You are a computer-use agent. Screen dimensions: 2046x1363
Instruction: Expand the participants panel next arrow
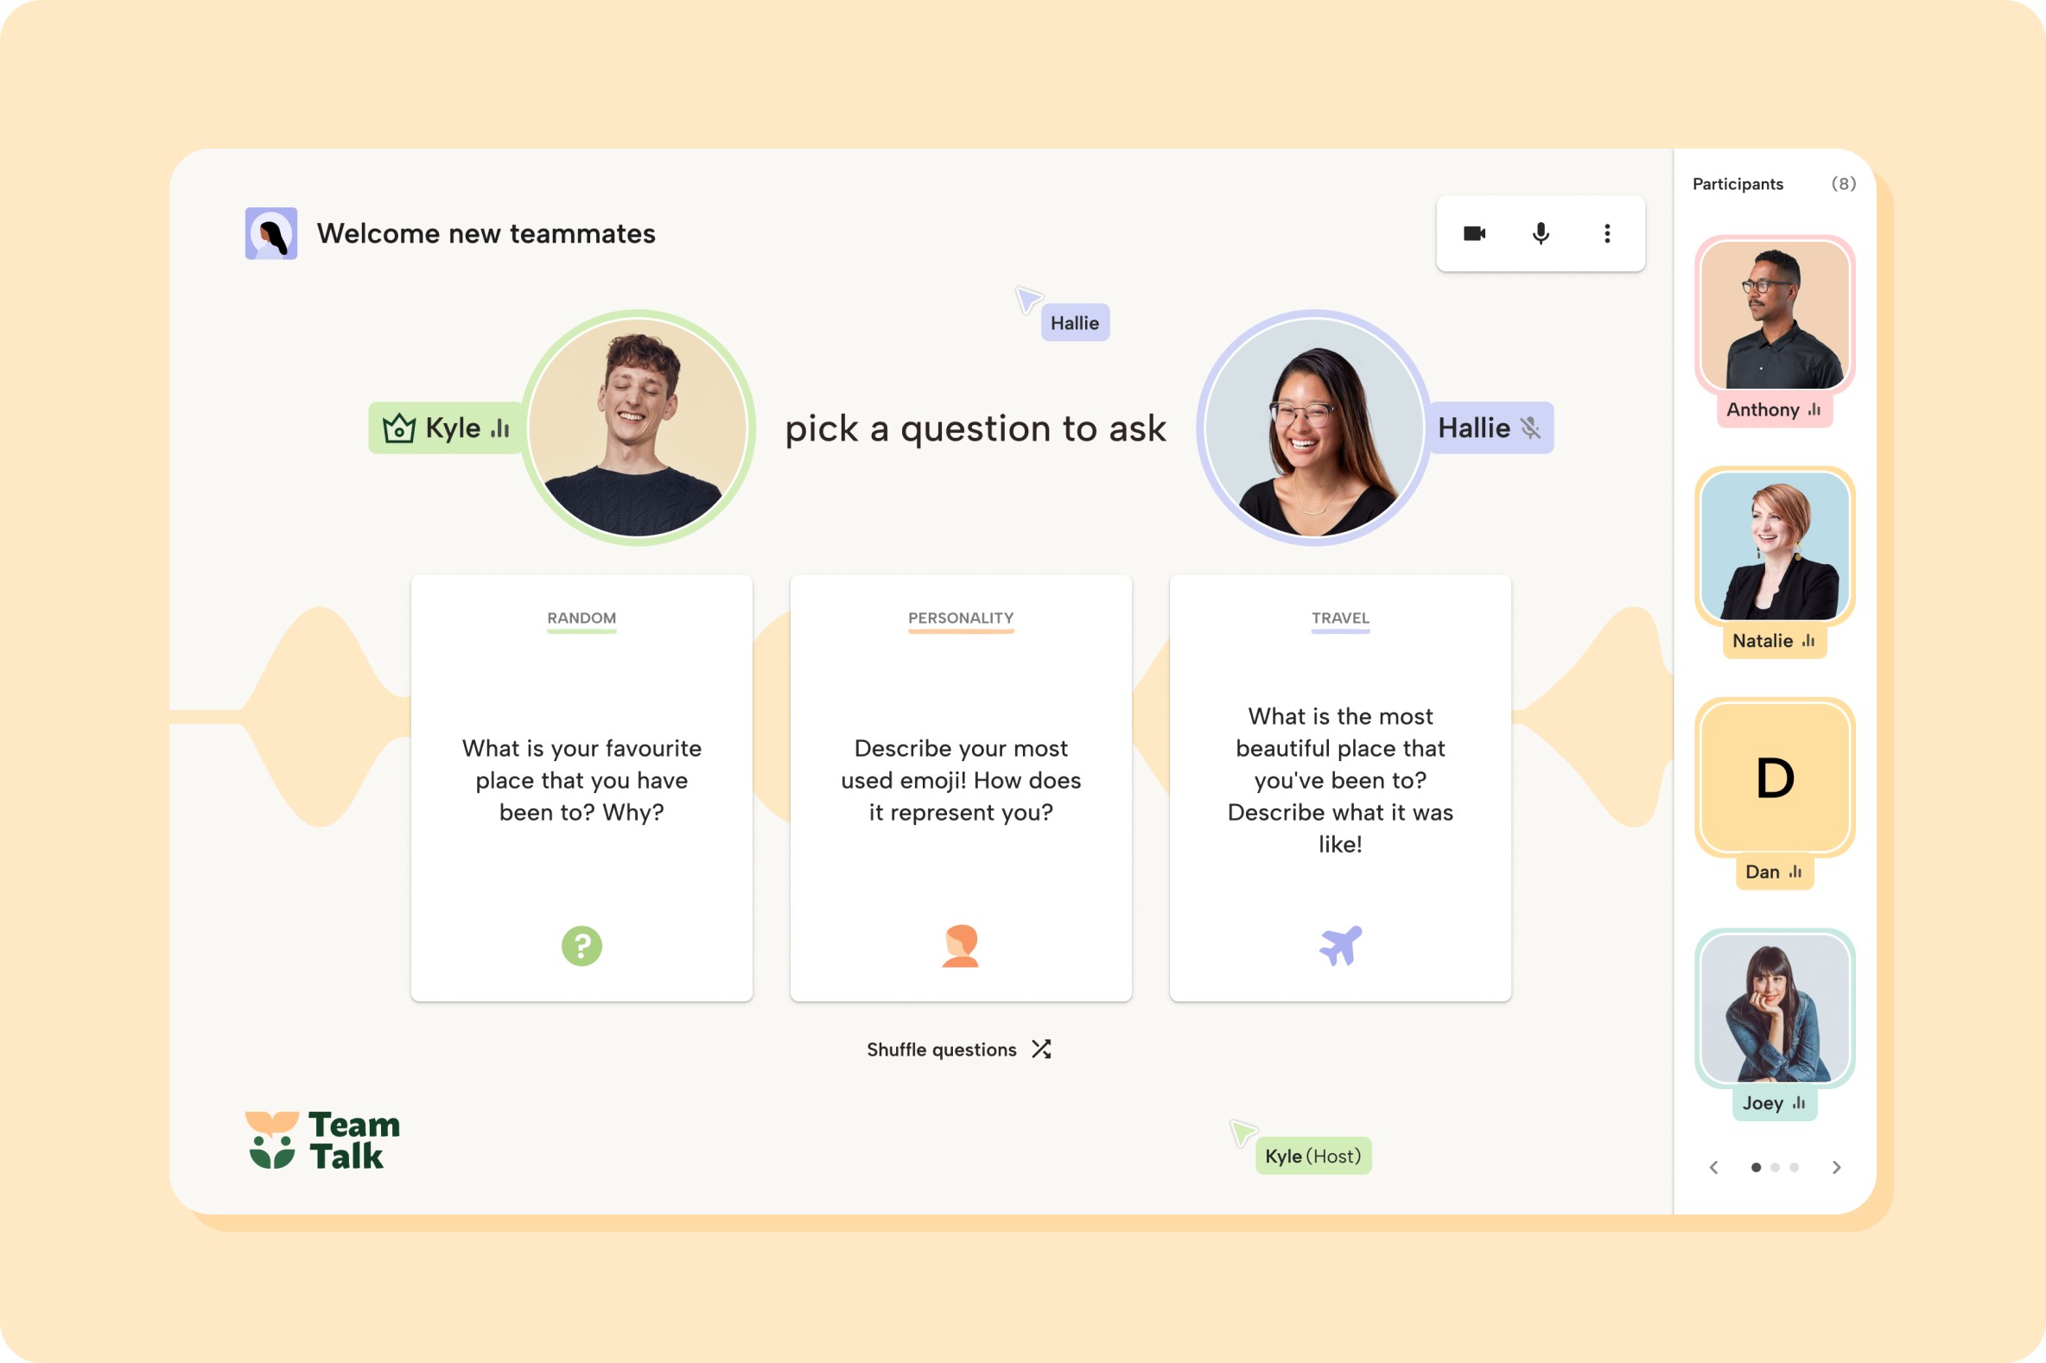[x=1839, y=1167]
